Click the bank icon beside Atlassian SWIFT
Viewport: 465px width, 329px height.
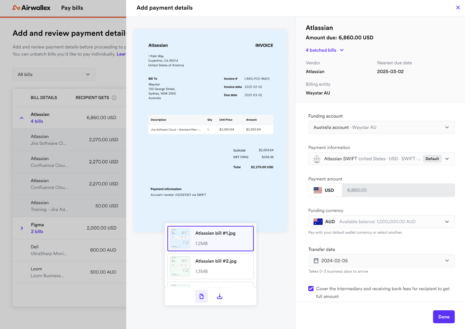click(x=317, y=159)
